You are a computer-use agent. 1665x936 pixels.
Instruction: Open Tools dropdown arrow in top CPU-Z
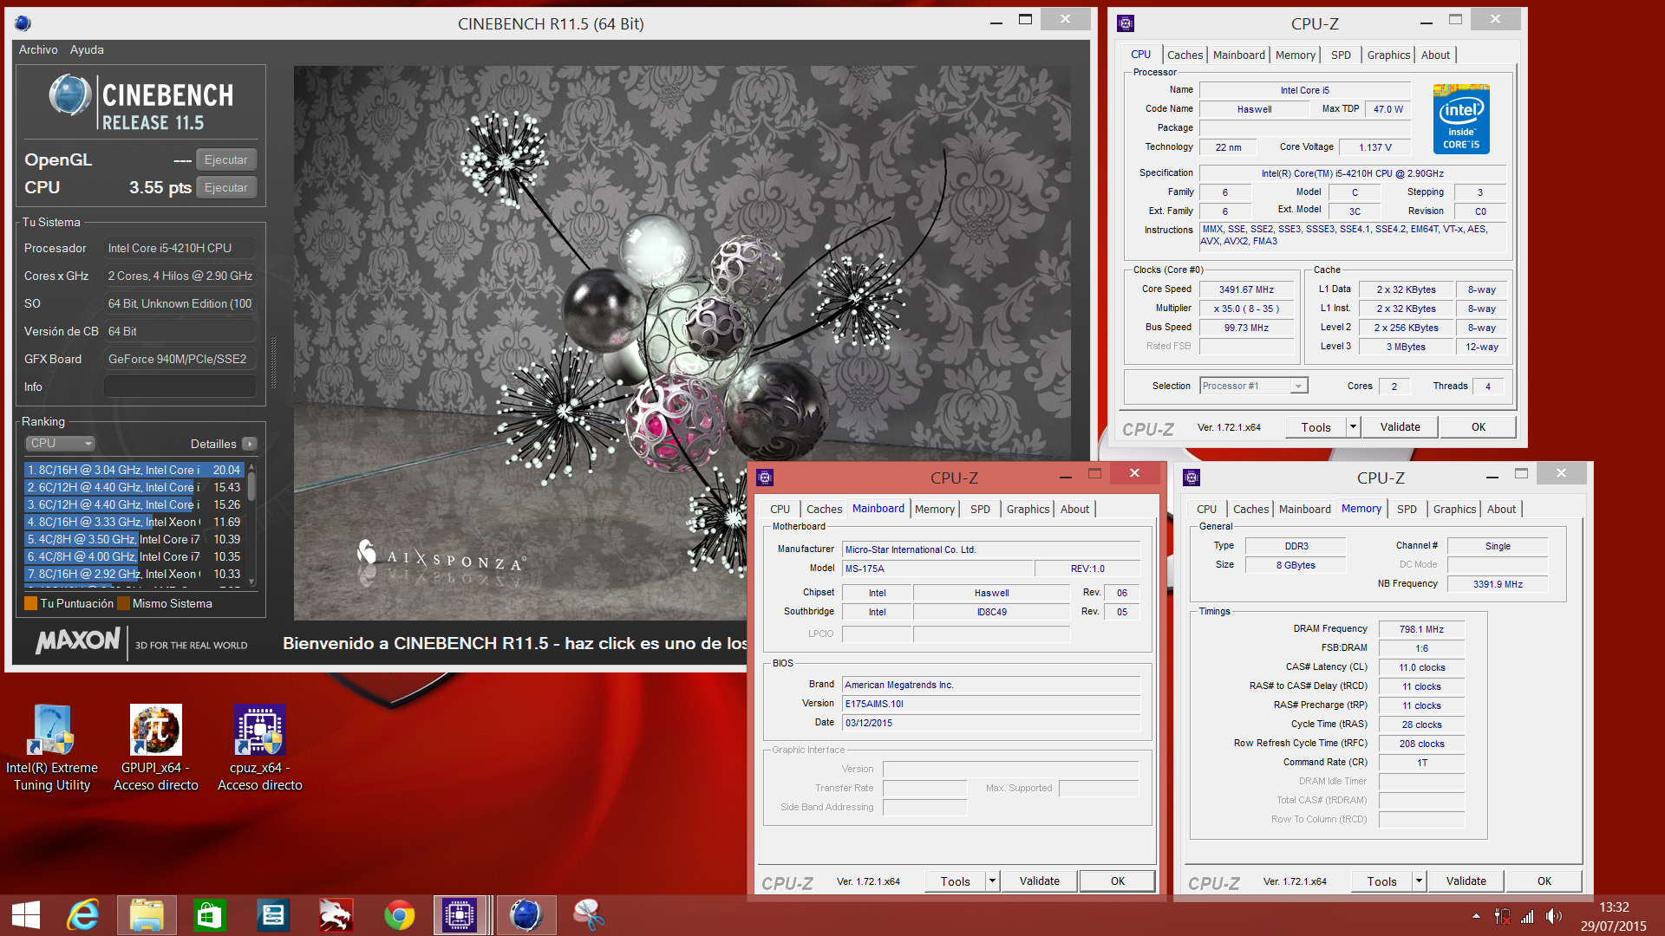pyautogui.click(x=1353, y=426)
